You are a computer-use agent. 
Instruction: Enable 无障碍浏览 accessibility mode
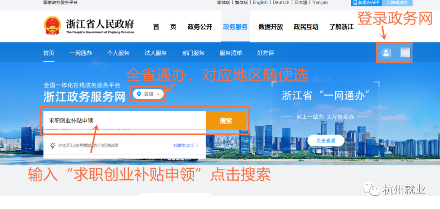(396, 2)
